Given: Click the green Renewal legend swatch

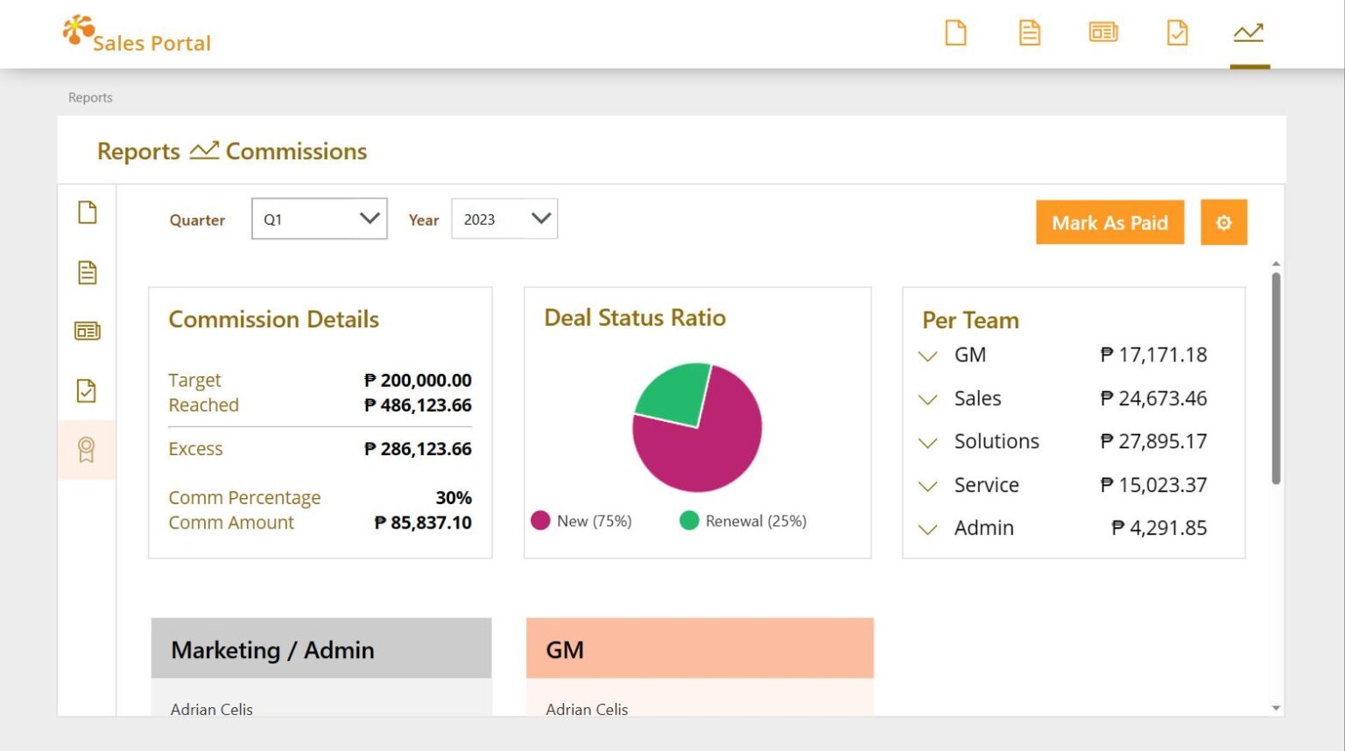Looking at the screenshot, I should tap(689, 521).
